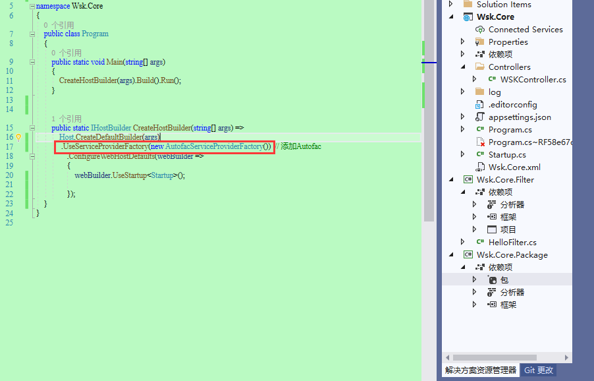Collapse the Controllers folder
This screenshot has height=381, width=594.
pyautogui.click(x=462, y=67)
